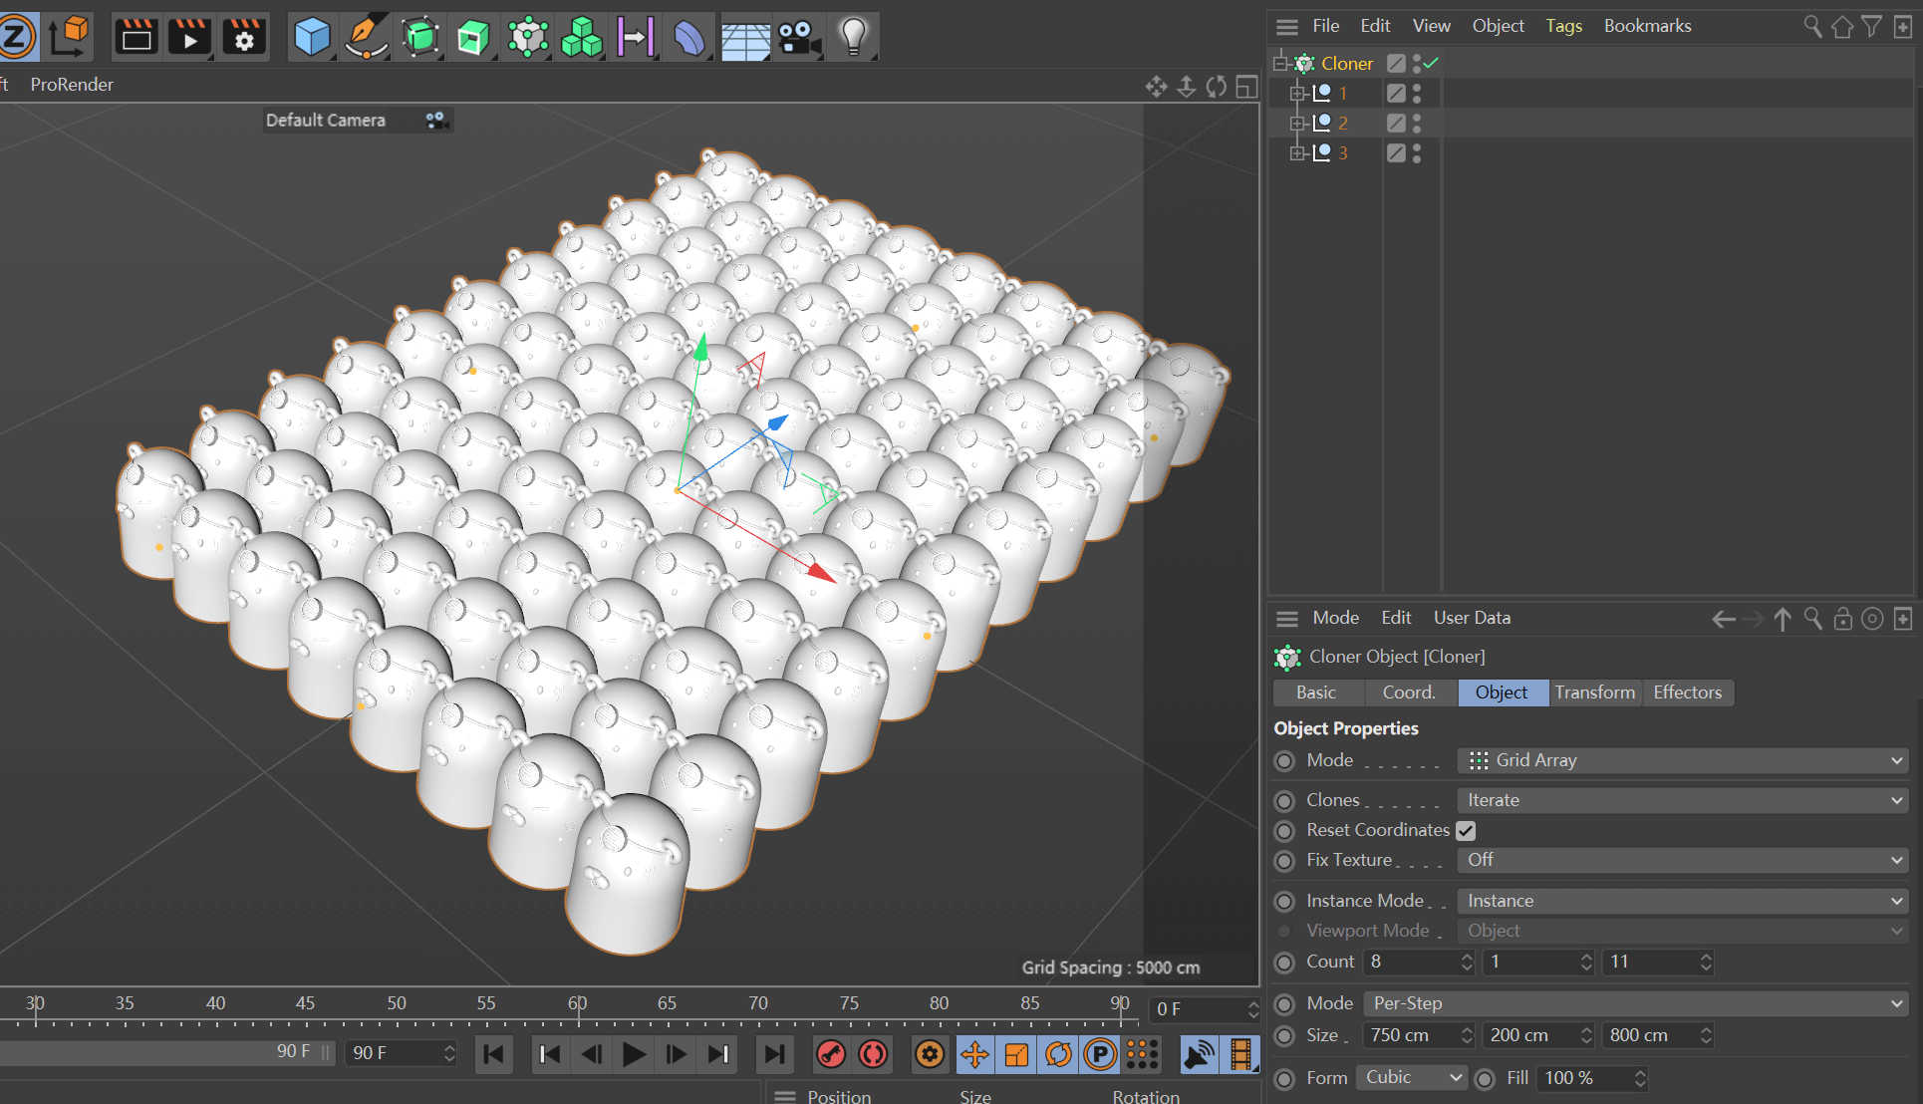Toggle Position keyframe recording button
This screenshot has height=1104, width=1923.
click(x=974, y=1054)
